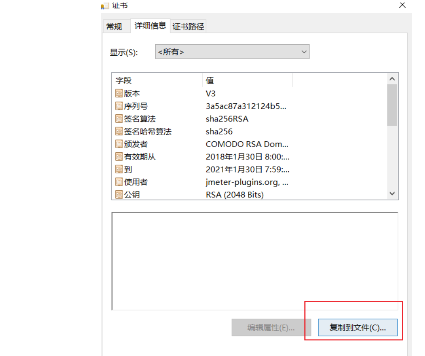
Task: Click the value 3a5ac87a312124b5...
Action: pyautogui.click(x=246, y=106)
